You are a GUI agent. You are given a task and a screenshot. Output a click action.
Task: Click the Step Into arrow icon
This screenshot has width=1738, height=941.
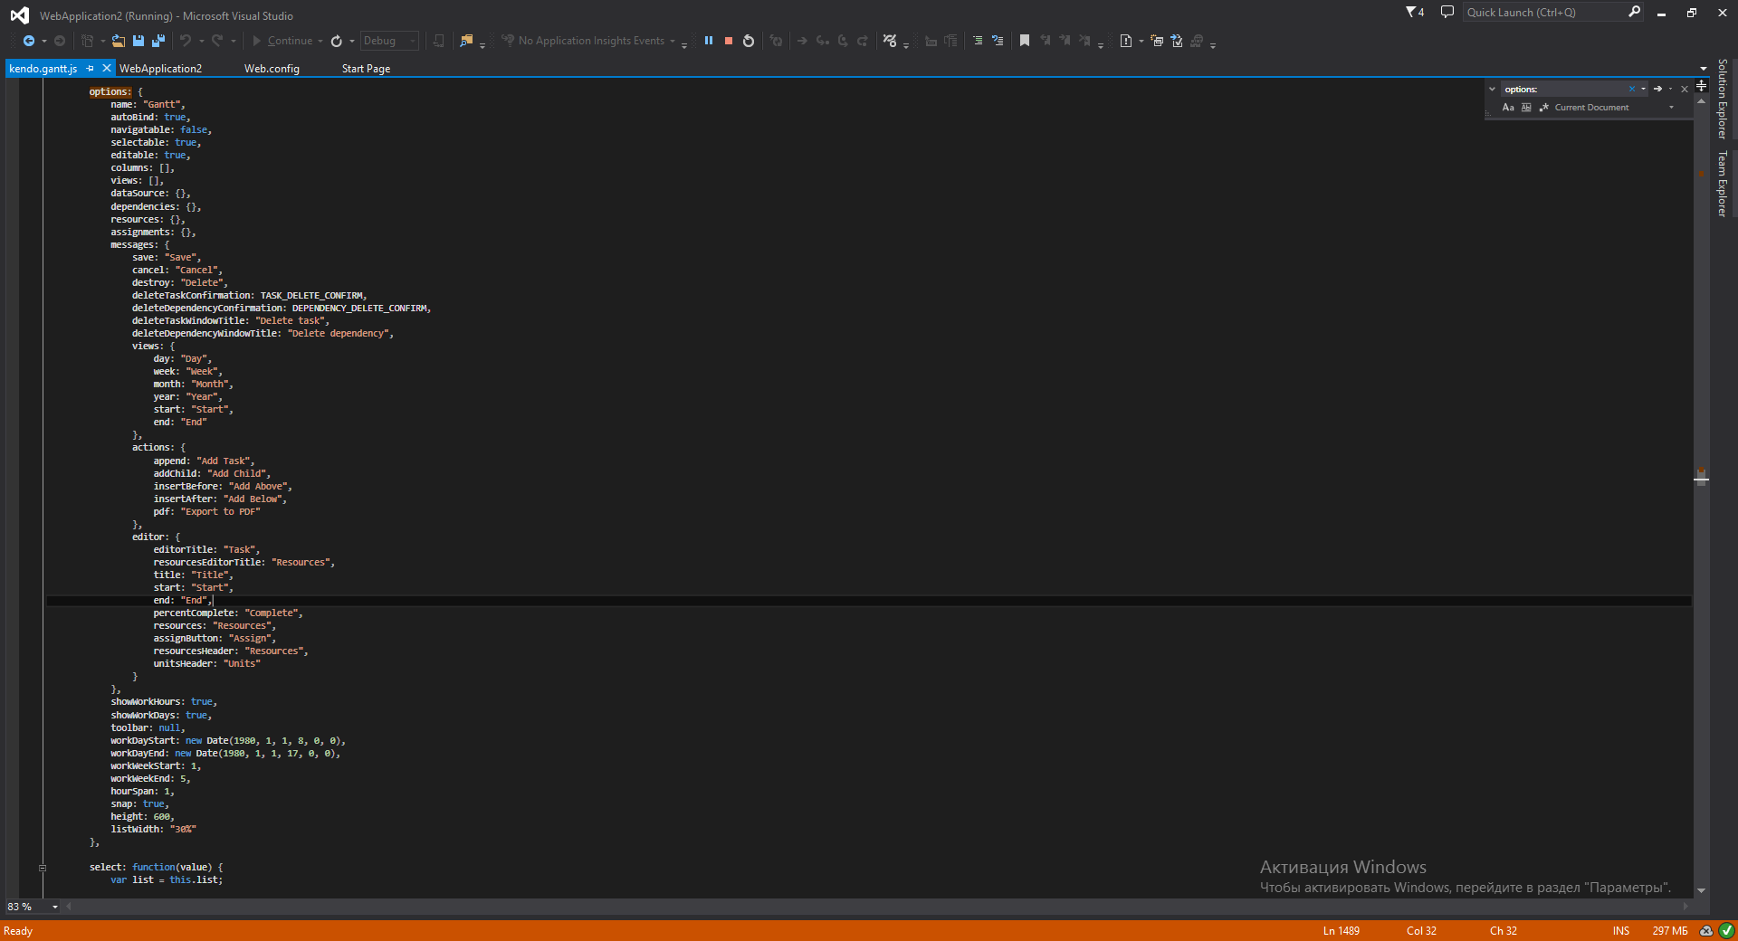823,41
